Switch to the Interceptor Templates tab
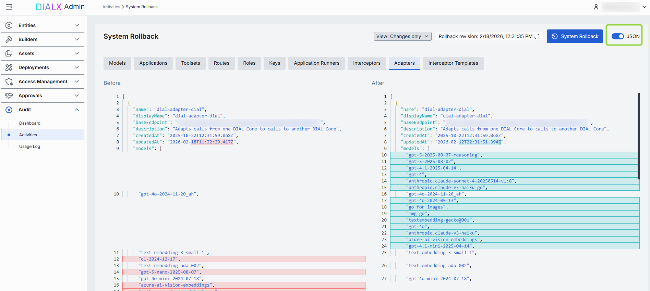The width and height of the screenshot is (650, 291). click(453, 63)
